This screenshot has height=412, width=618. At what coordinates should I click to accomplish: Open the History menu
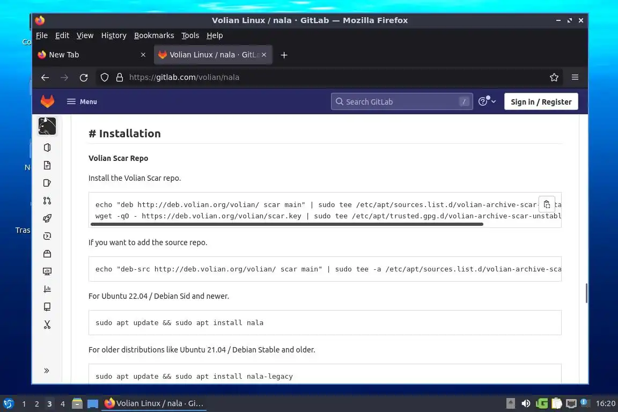[114, 35]
